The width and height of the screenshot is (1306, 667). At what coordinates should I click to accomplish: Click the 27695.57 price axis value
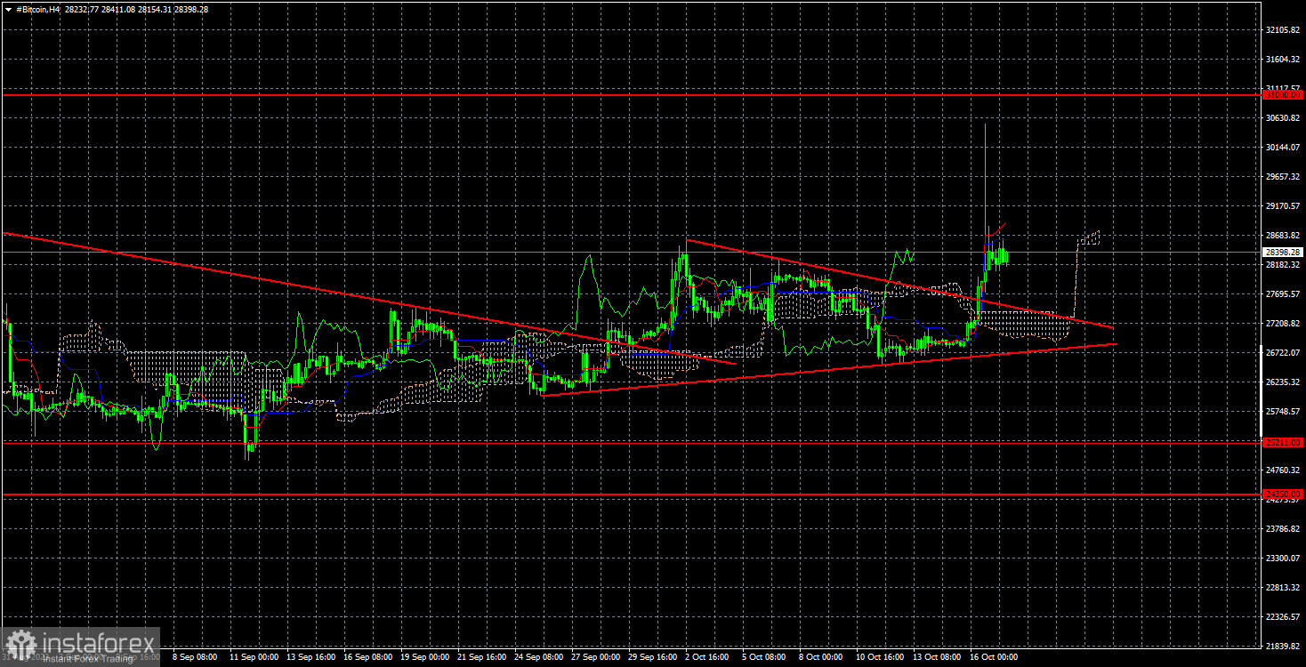click(1283, 294)
